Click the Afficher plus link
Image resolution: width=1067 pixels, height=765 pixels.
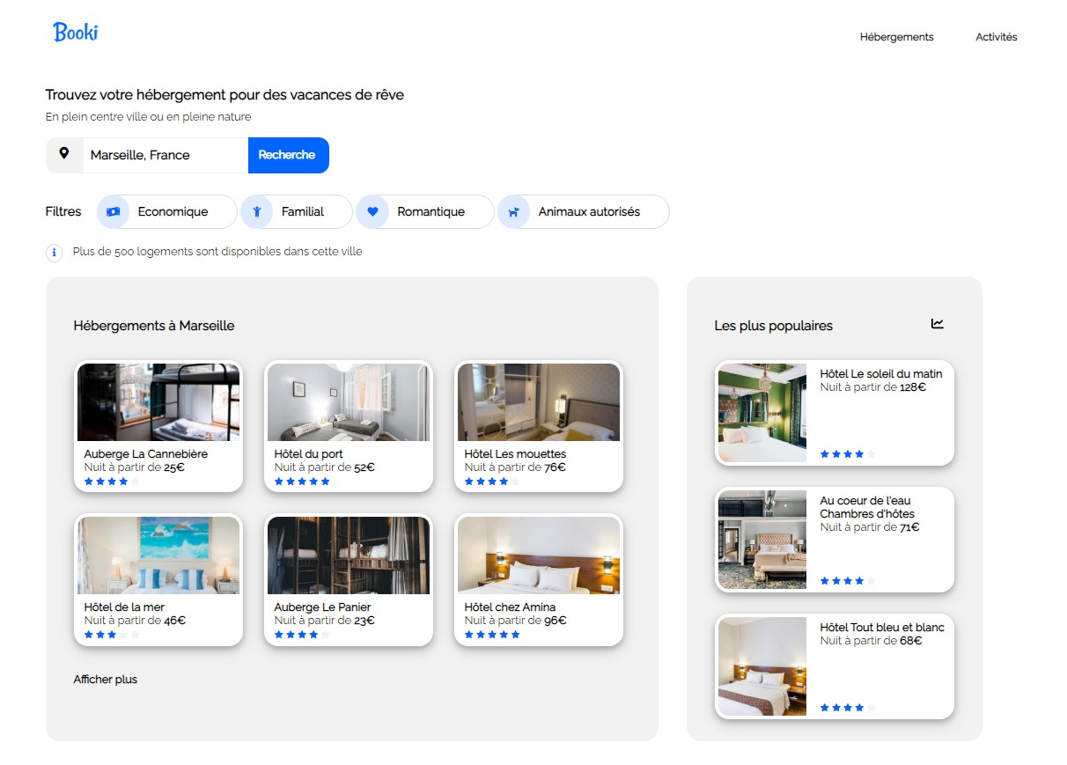106,680
